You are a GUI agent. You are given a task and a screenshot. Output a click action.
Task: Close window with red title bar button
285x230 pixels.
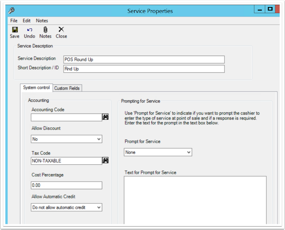(277, 9)
